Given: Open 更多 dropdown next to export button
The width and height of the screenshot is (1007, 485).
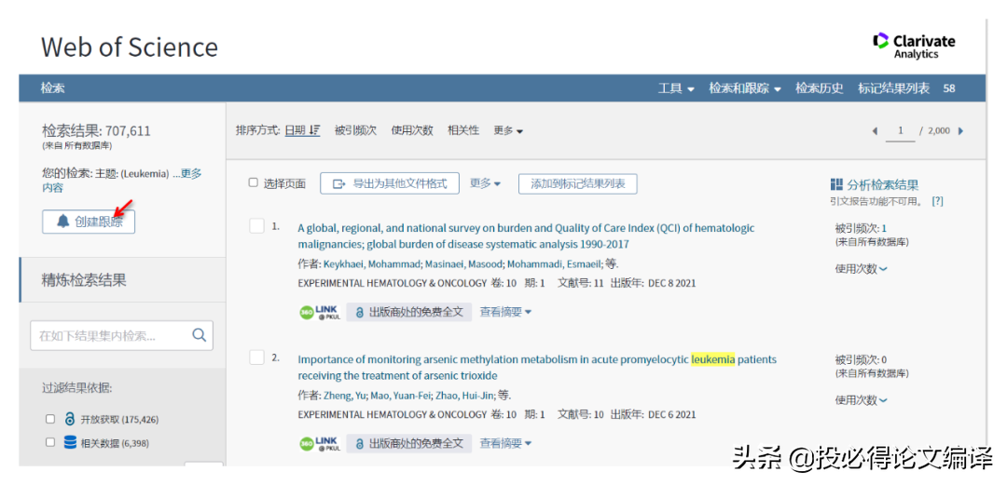Looking at the screenshot, I should click(x=485, y=183).
